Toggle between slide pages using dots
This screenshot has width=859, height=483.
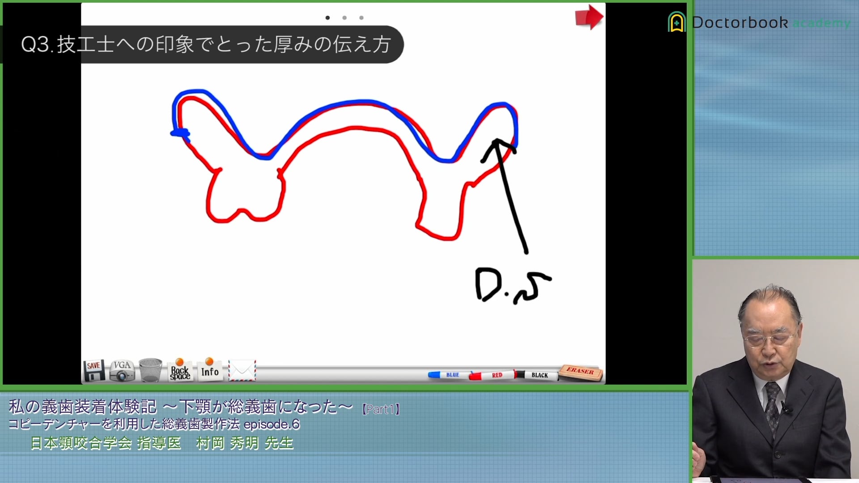[x=344, y=18]
